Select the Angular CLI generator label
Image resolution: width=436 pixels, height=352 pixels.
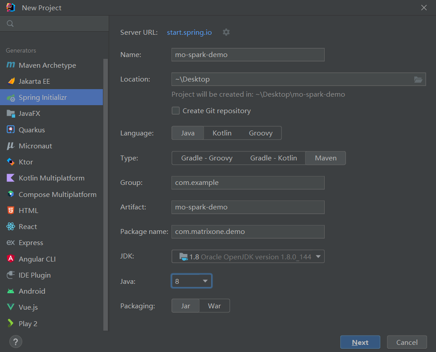(x=37, y=259)
